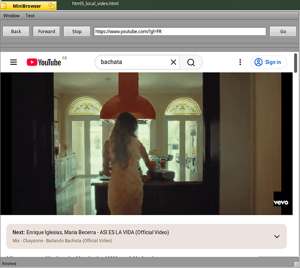Click the YouTube logo
This screenshot has width=300, height=268.
click(x=44, y=62)
